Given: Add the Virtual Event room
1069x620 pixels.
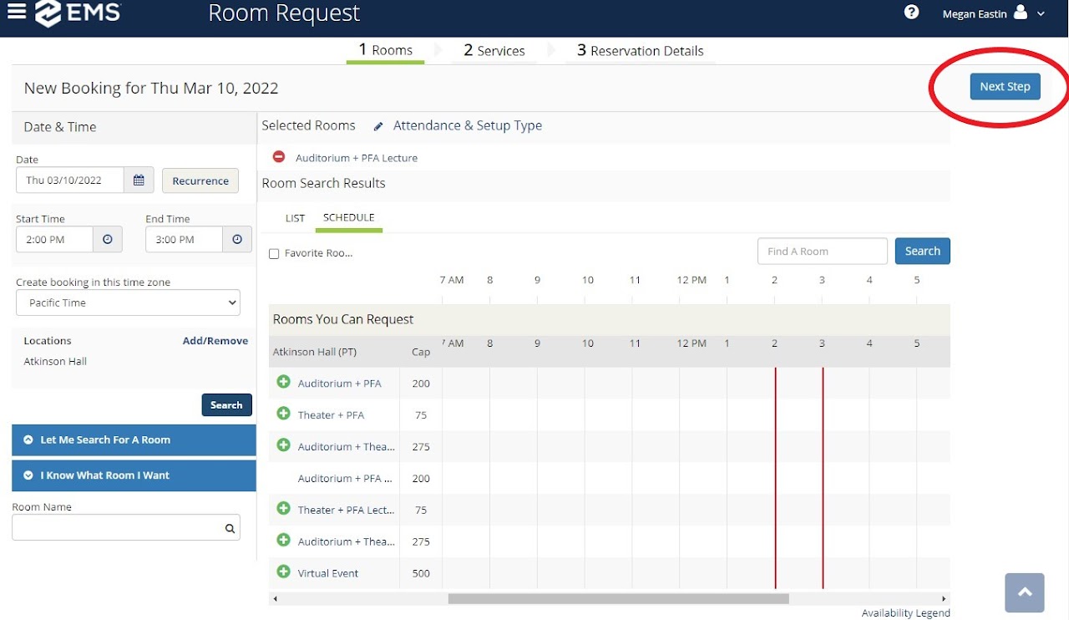Looking at the screenshot, I should click(283, 572).
